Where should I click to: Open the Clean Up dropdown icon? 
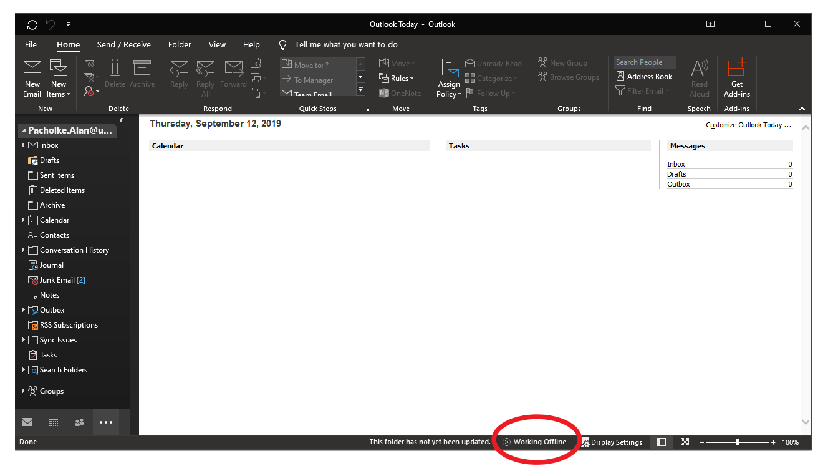(91, 77)
